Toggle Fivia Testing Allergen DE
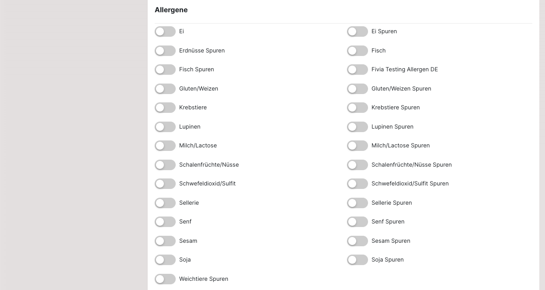 357,70
